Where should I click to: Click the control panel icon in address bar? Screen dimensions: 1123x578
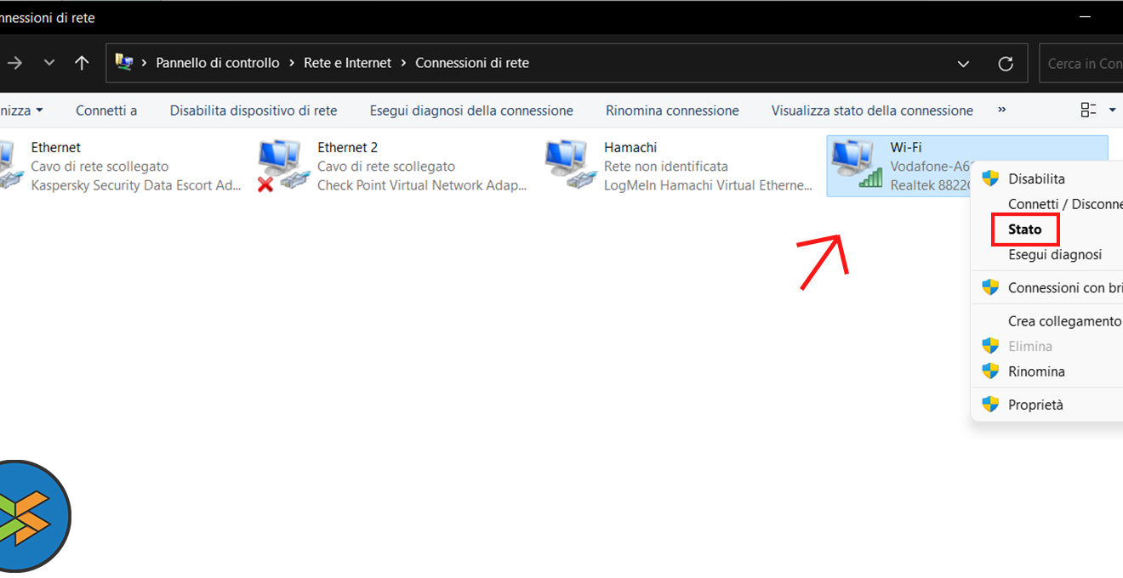point(124,63)
